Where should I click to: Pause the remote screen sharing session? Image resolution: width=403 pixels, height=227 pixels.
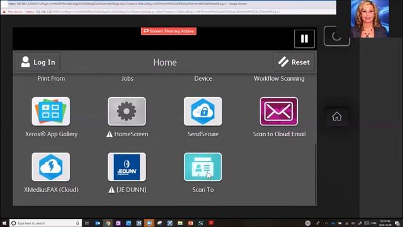point(304,39)
